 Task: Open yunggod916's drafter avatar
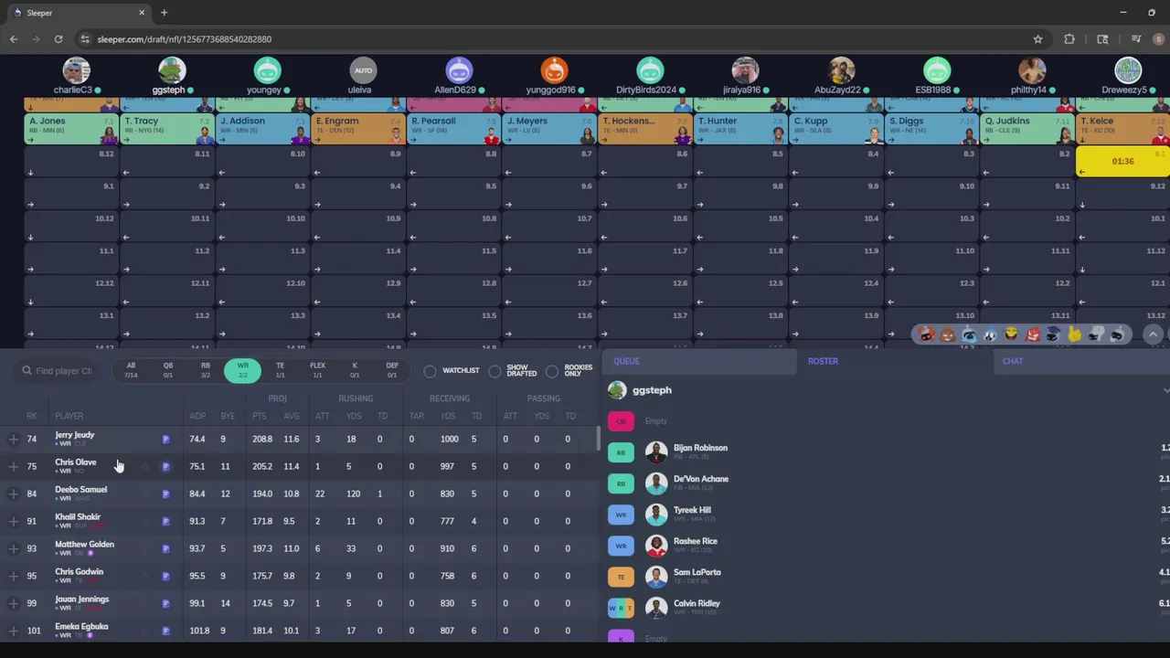[554, 70]
